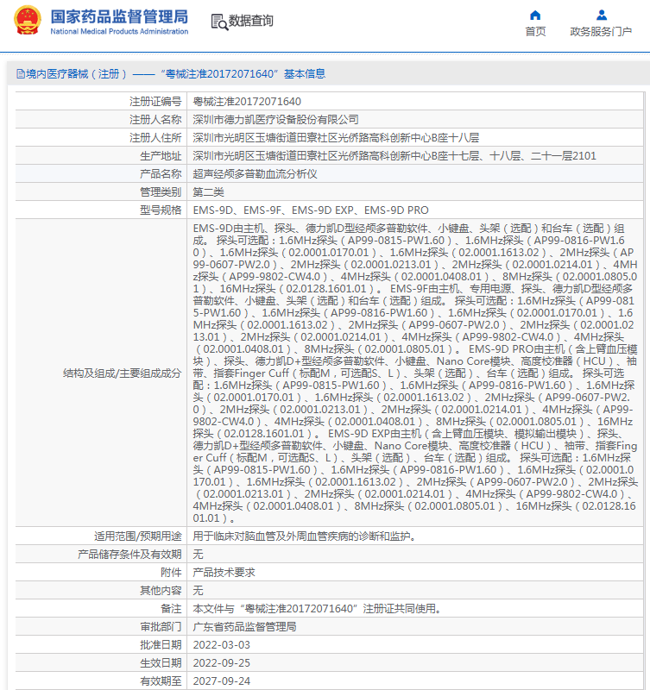Image resolution: width=650 pixels, height=690 pixels.
Task: Open the 政务服务门户 text link
Action: 601,32
